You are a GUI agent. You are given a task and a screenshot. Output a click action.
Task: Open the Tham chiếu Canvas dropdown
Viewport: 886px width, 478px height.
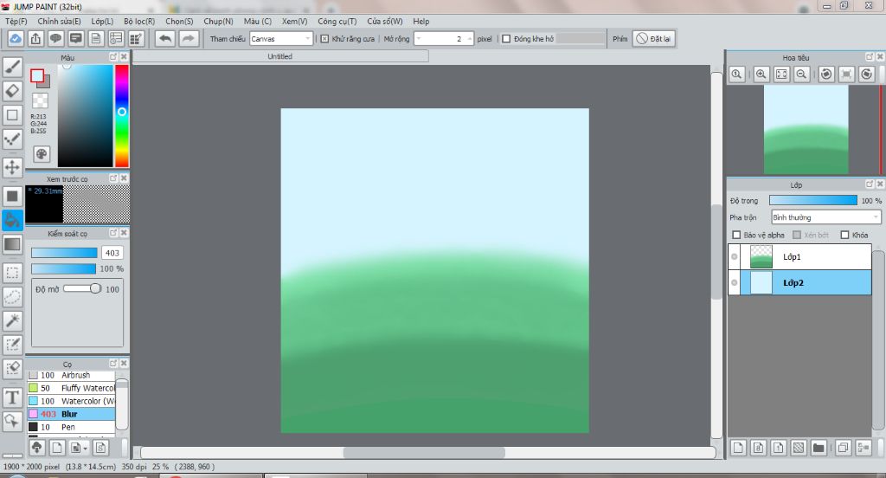281,39
